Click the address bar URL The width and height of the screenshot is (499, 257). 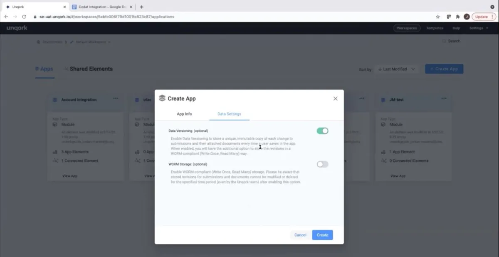tap(106, 17)
